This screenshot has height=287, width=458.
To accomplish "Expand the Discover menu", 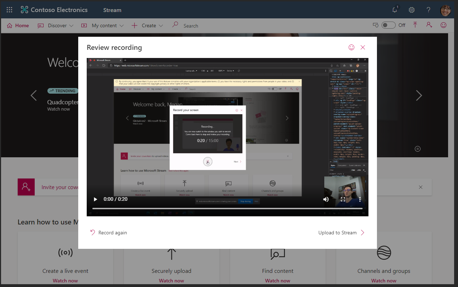I will tap(56, 25).
